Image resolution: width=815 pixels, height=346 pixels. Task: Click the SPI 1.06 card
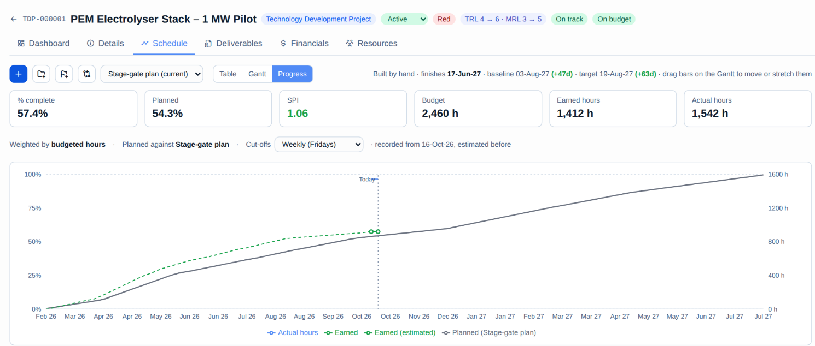point(343,109)
